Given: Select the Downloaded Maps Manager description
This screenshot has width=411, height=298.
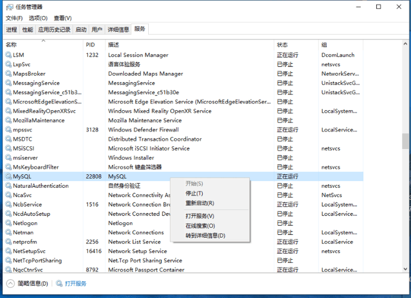Looking at the screenshot, I should pos(145,74).
